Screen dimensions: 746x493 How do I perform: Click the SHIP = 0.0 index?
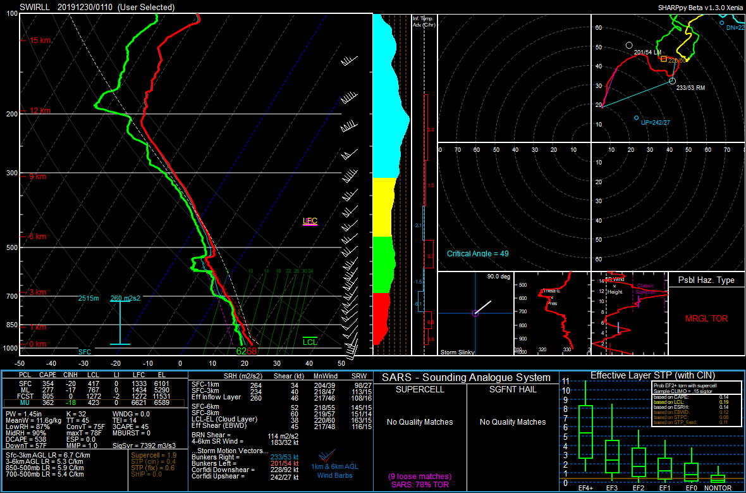(147, 475)
